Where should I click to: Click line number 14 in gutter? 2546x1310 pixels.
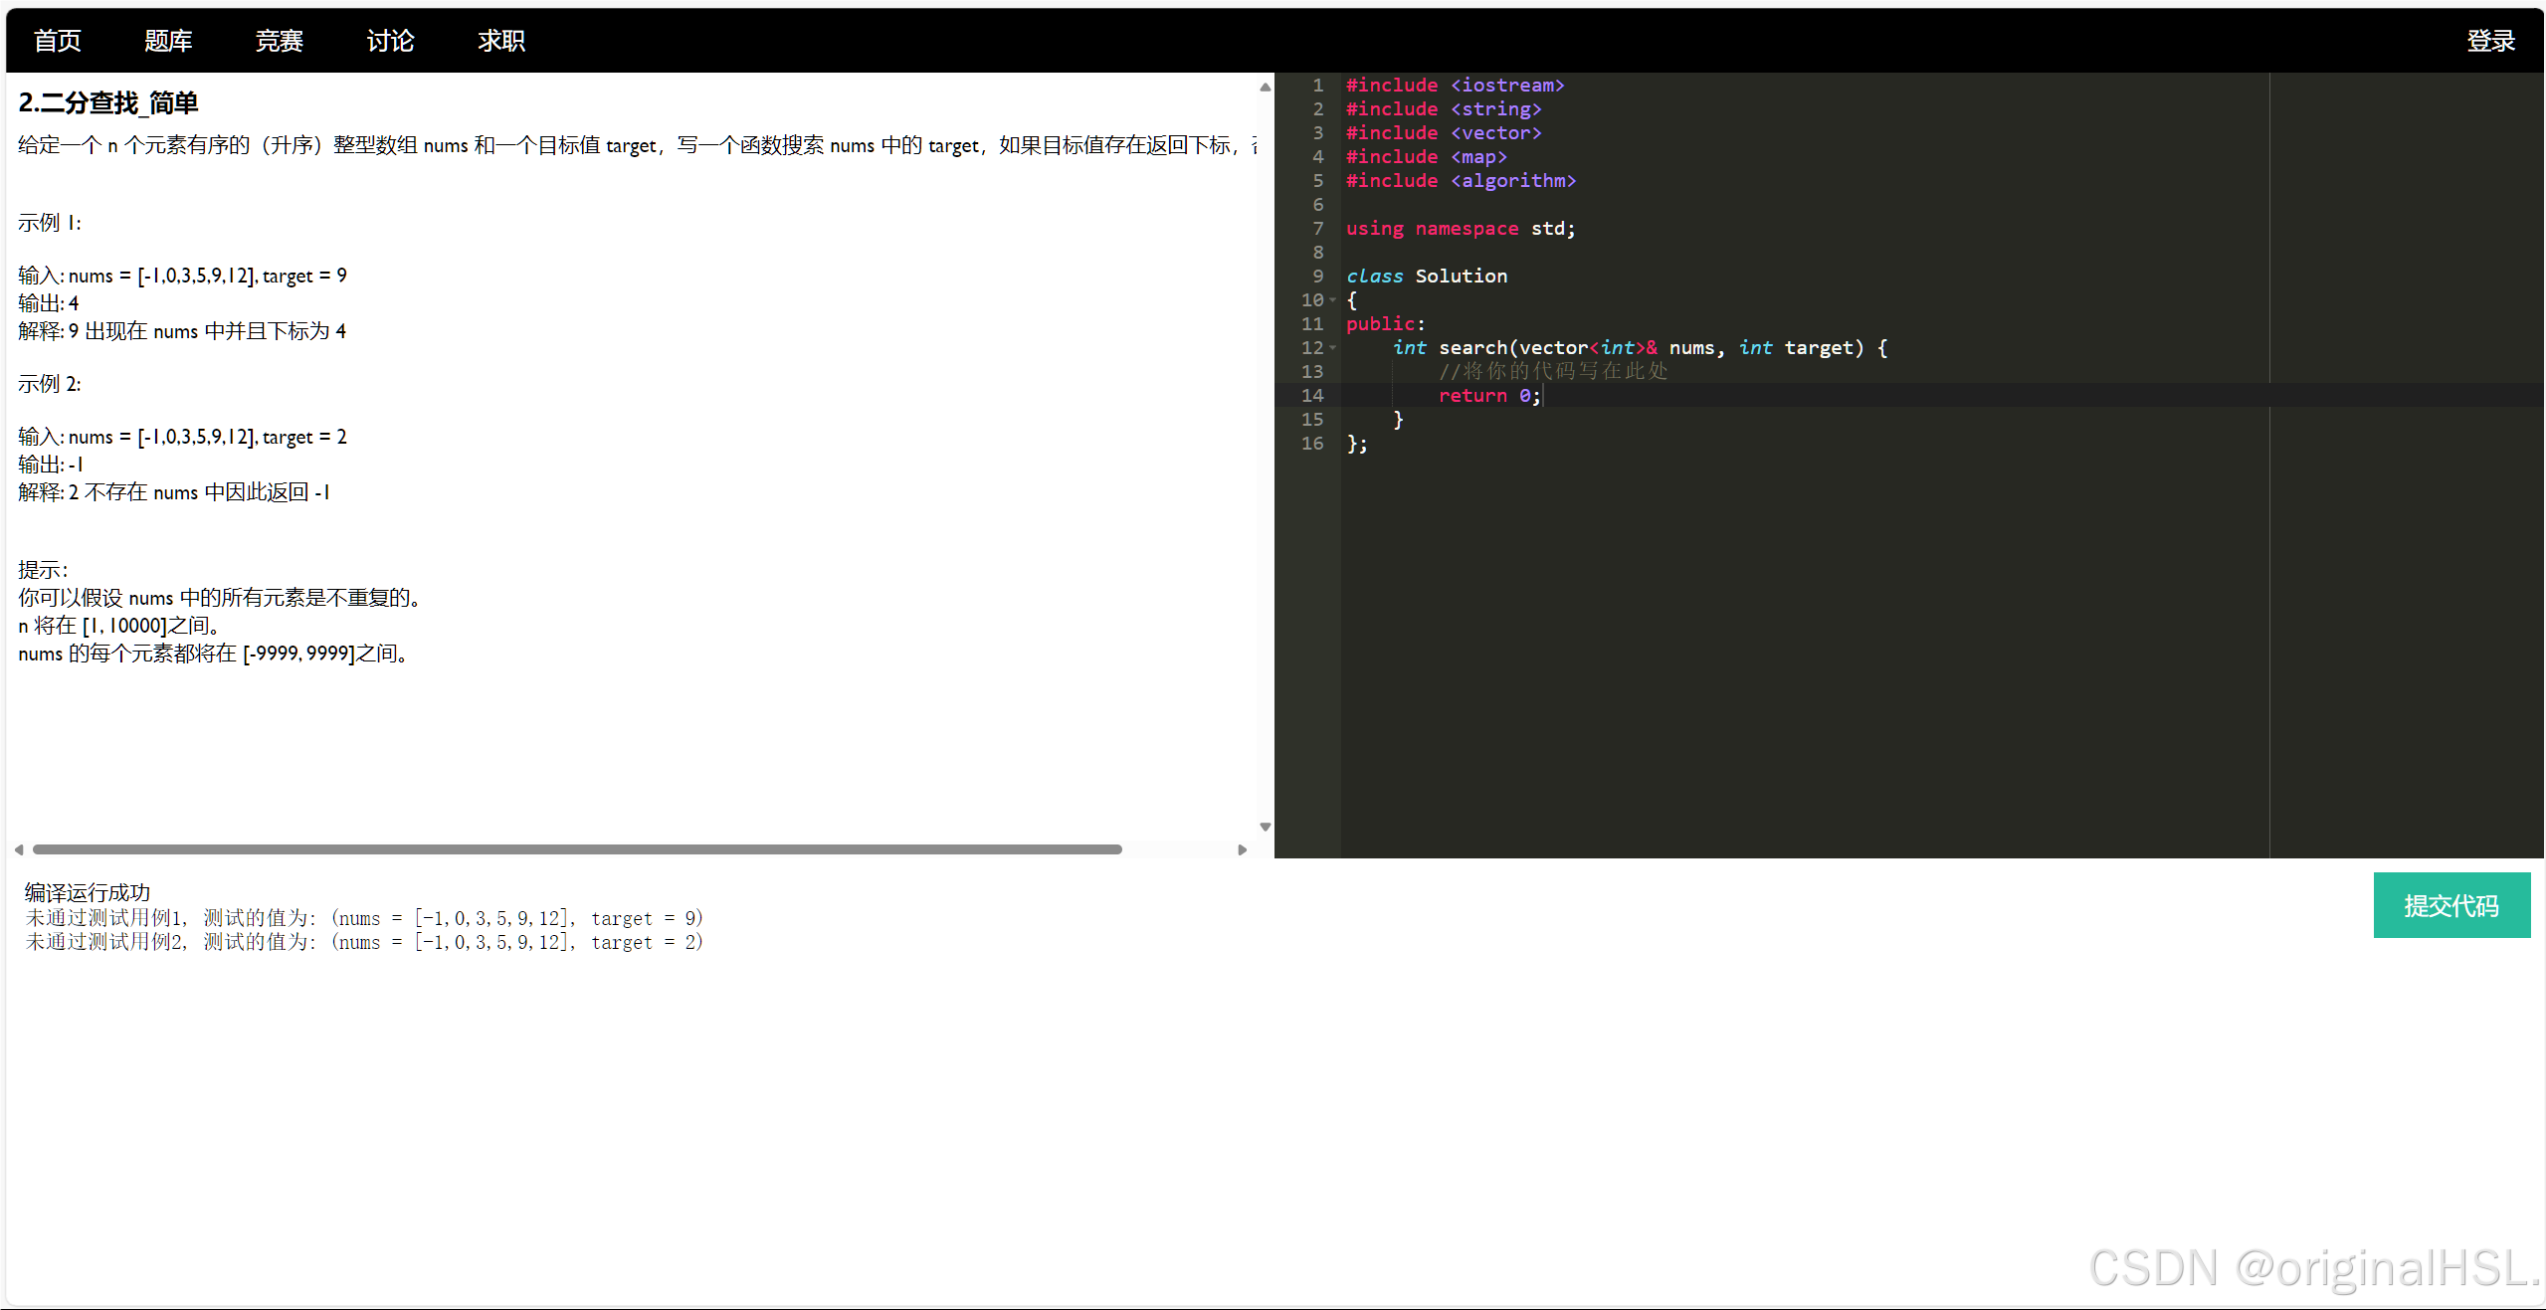click(1312, 396)
